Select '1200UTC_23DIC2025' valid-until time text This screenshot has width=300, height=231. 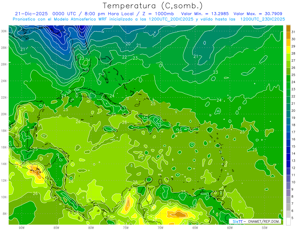262,19
